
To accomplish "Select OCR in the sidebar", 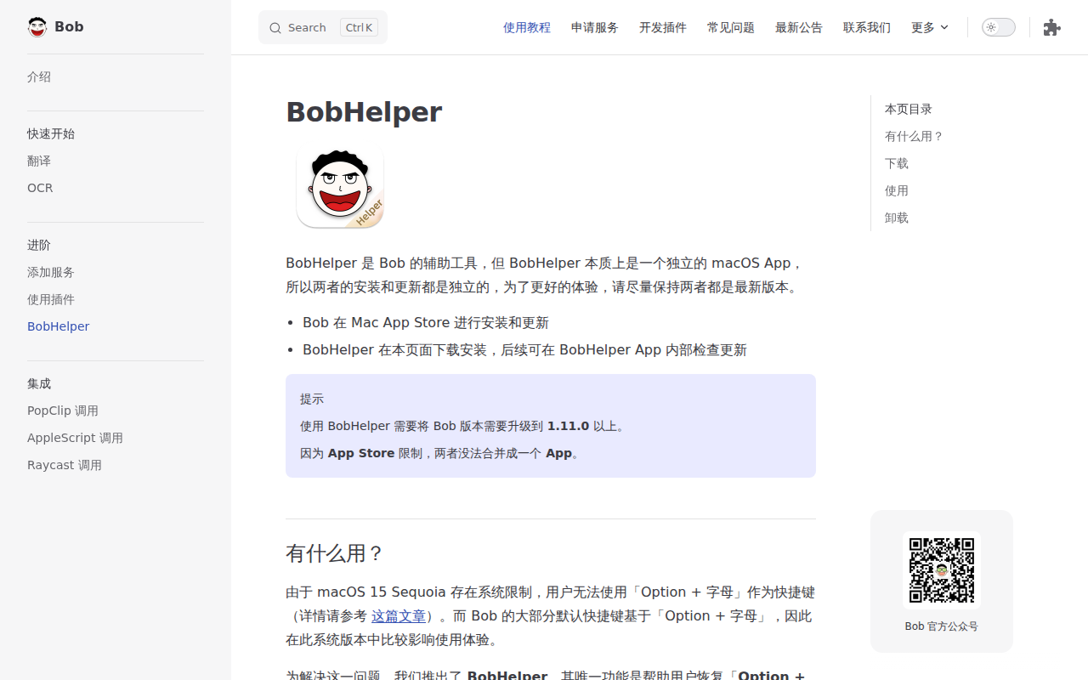I will [x=40, y=188].
